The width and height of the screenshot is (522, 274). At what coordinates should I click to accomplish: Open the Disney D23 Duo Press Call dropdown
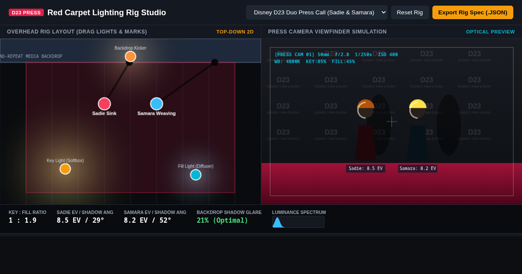(317, 12)
